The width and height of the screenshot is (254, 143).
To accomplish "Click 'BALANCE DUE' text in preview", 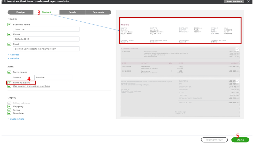I will 185,103.
